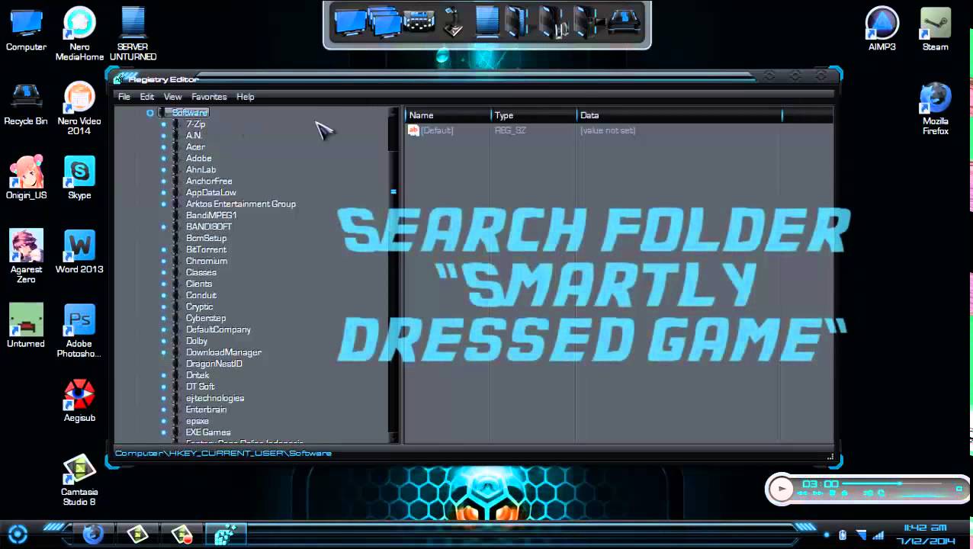The image size is (973, 549).
Task: Expand the BitTorrent key
Action: (x=163, y=250)
